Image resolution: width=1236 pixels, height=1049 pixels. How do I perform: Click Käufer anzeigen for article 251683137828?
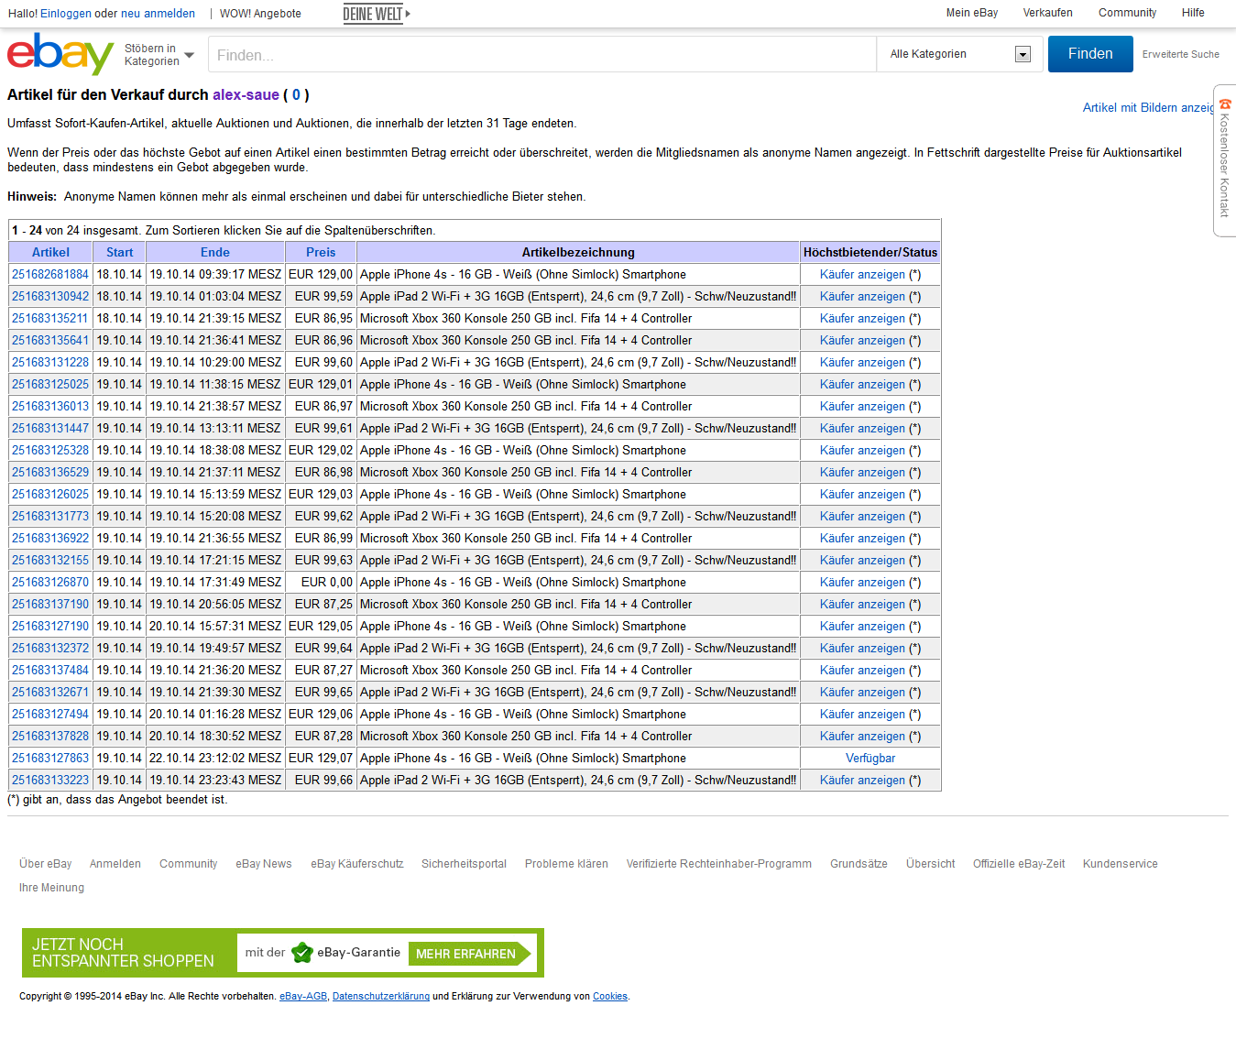tap(862, 737)
